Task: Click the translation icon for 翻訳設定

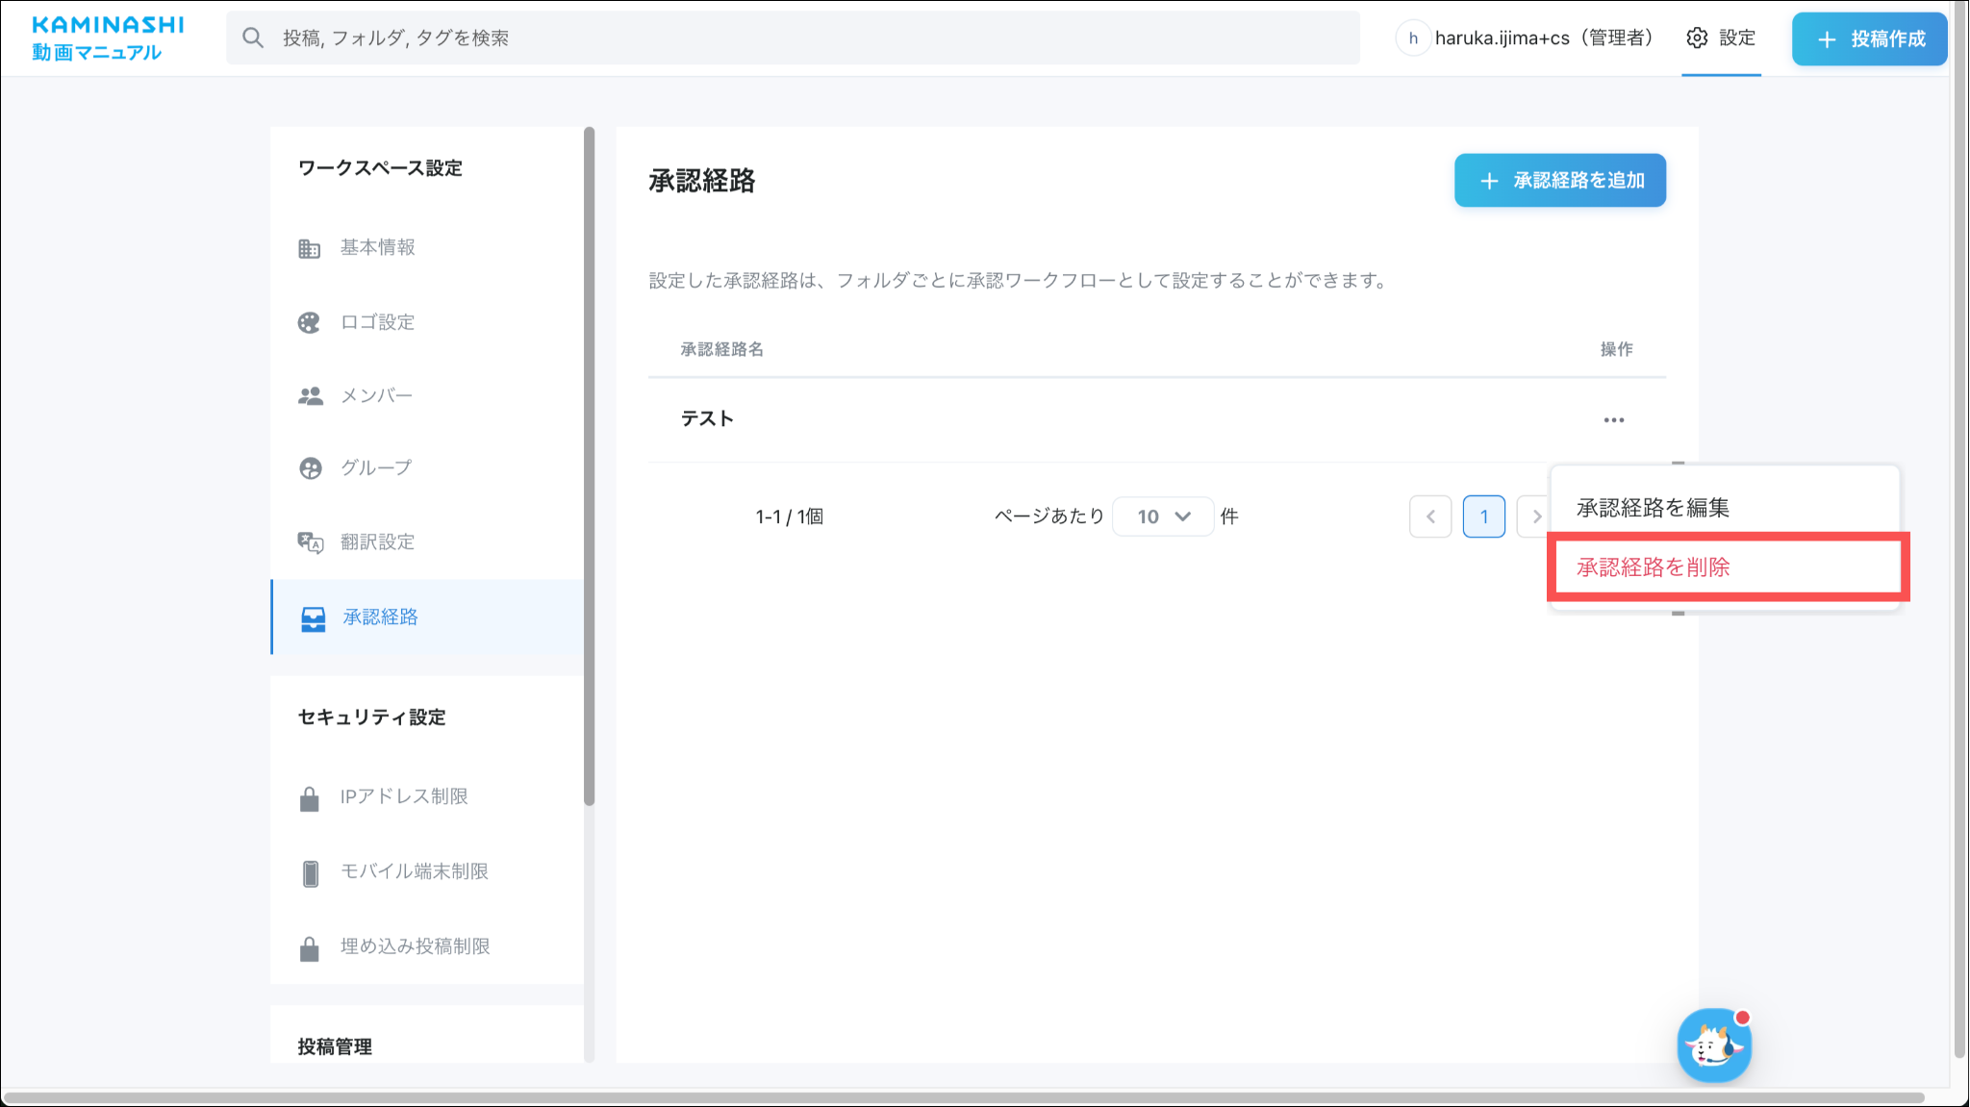Action: coord(310,542)
